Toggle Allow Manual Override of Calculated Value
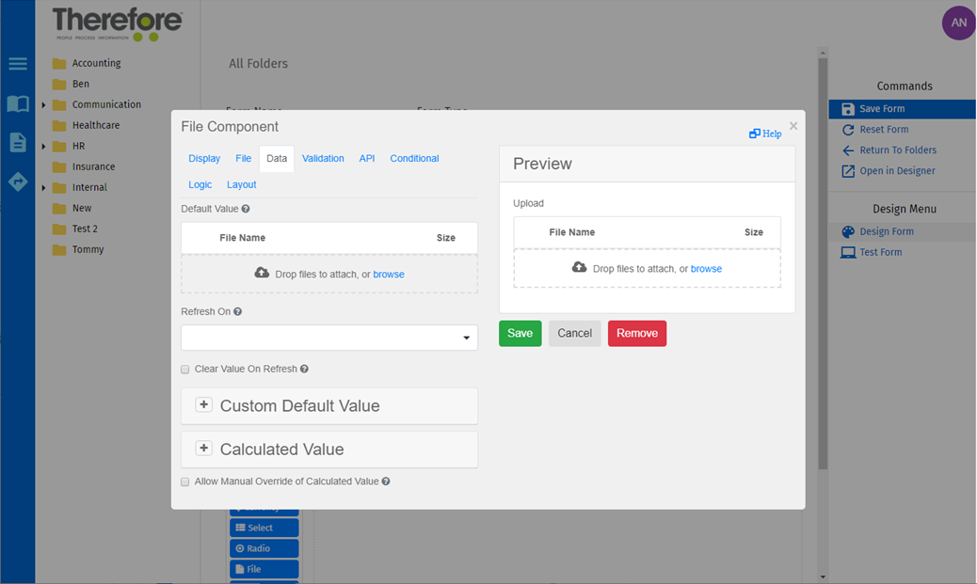Image resolution: width=977 pixels, height=584 pixels. (185, 481)
